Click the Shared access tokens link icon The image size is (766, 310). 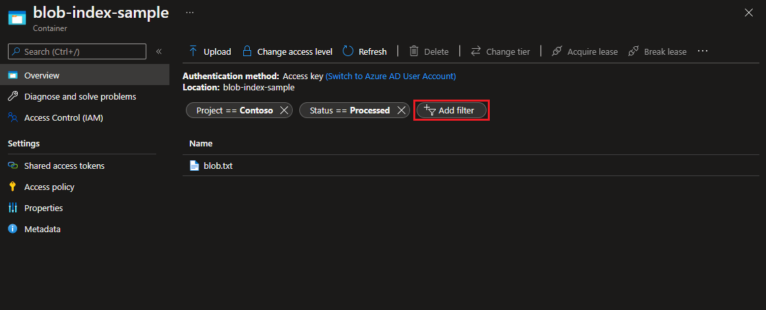13,166
